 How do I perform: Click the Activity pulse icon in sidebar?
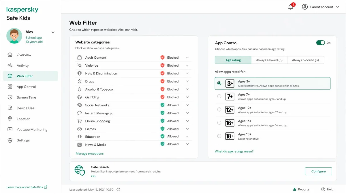tap(10, 65)
